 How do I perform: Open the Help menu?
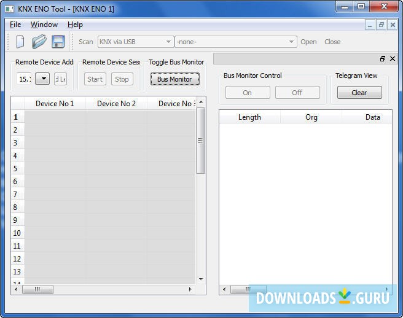75,25
